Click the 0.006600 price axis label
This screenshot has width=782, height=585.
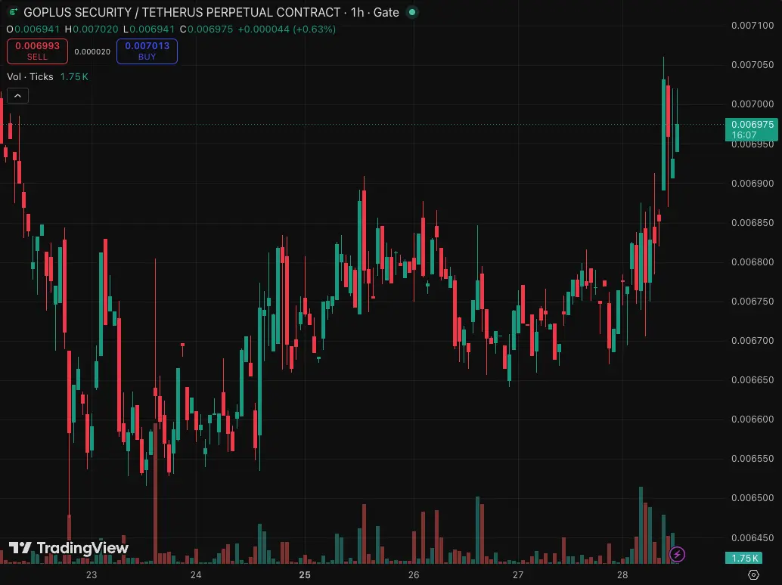[753, 419]
